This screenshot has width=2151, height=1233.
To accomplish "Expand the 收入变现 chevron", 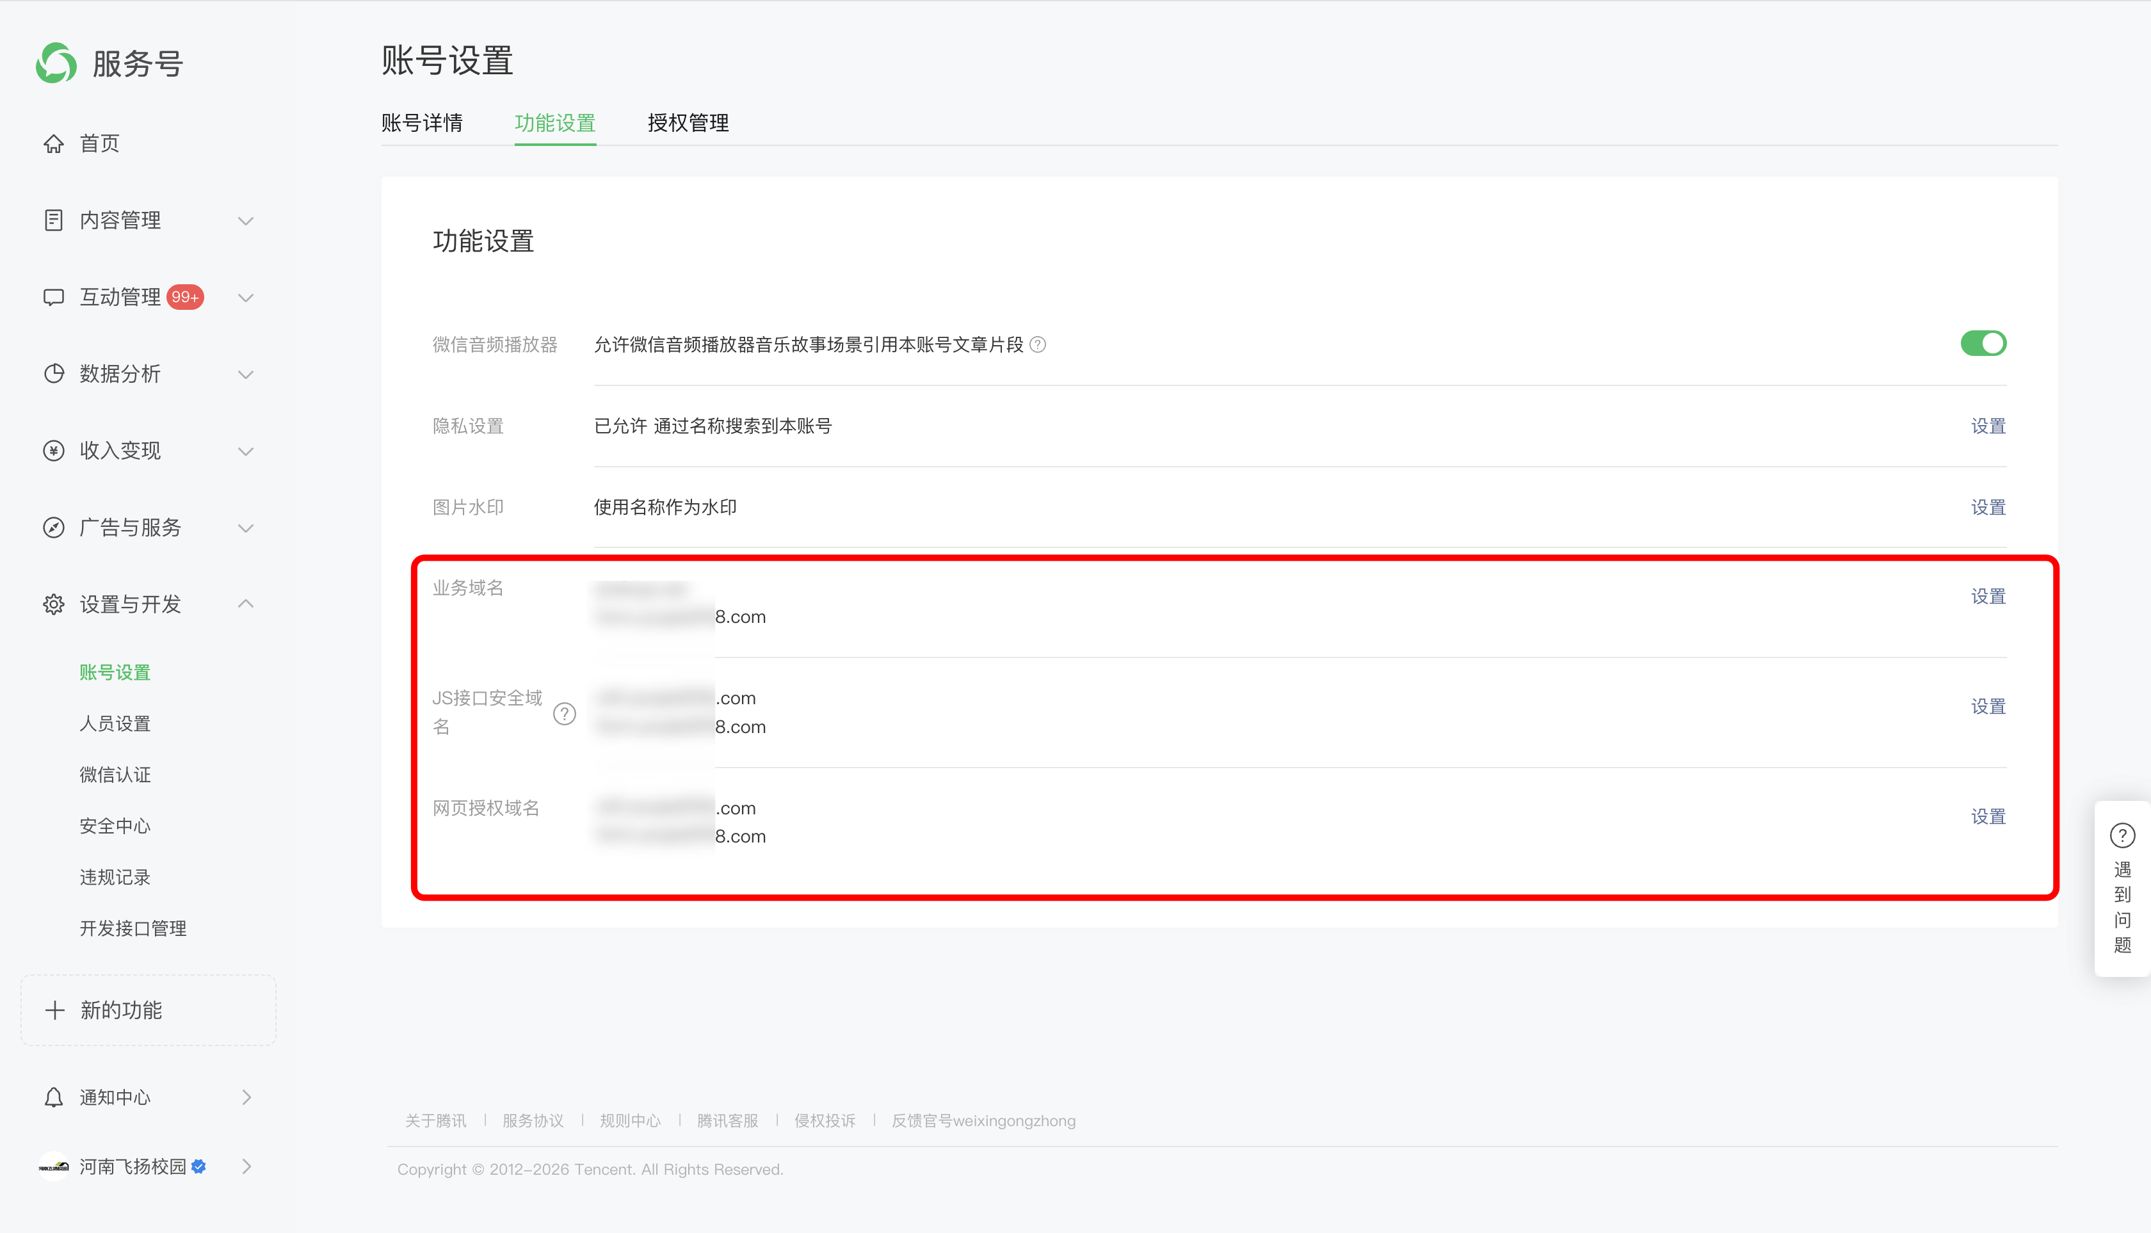I will (246, 451).
